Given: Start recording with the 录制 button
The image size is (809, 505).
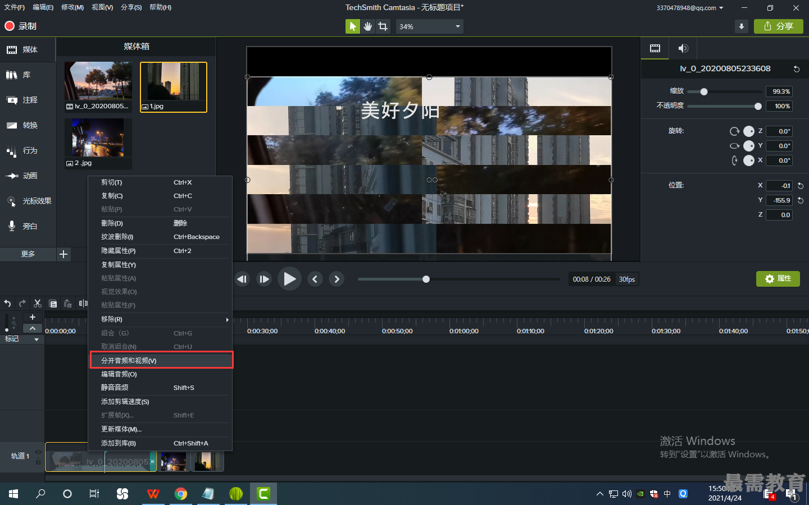Looking at the screenshot, I should 20,26.
